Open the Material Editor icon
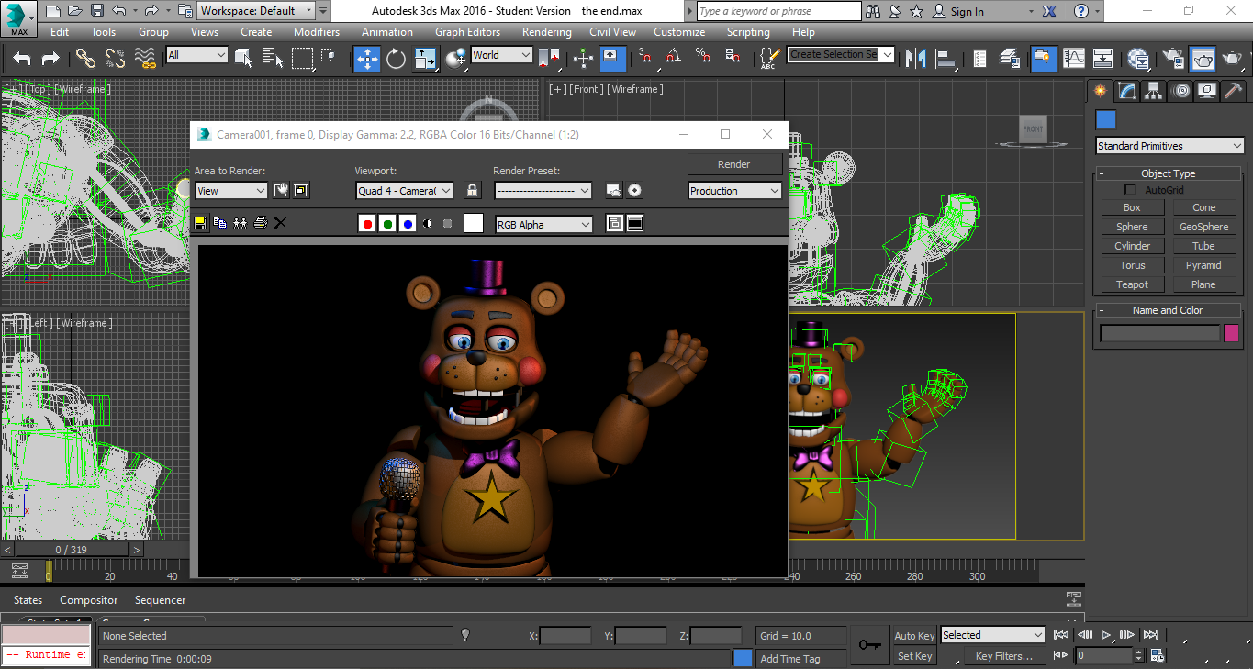 pos(1138,59)
